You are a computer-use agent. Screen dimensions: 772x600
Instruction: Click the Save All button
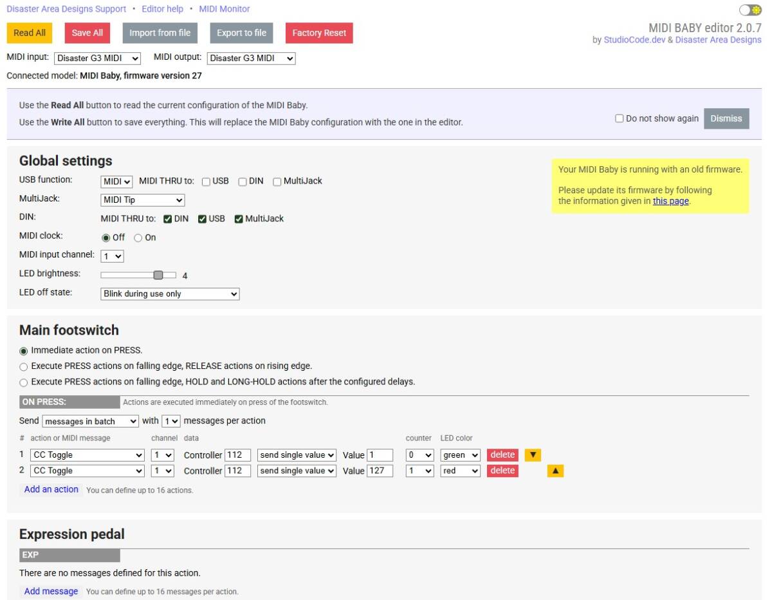pos(87,33)
